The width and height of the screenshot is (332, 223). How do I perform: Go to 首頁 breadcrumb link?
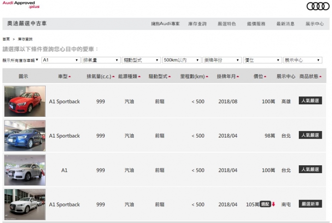[x=6, y=39]
